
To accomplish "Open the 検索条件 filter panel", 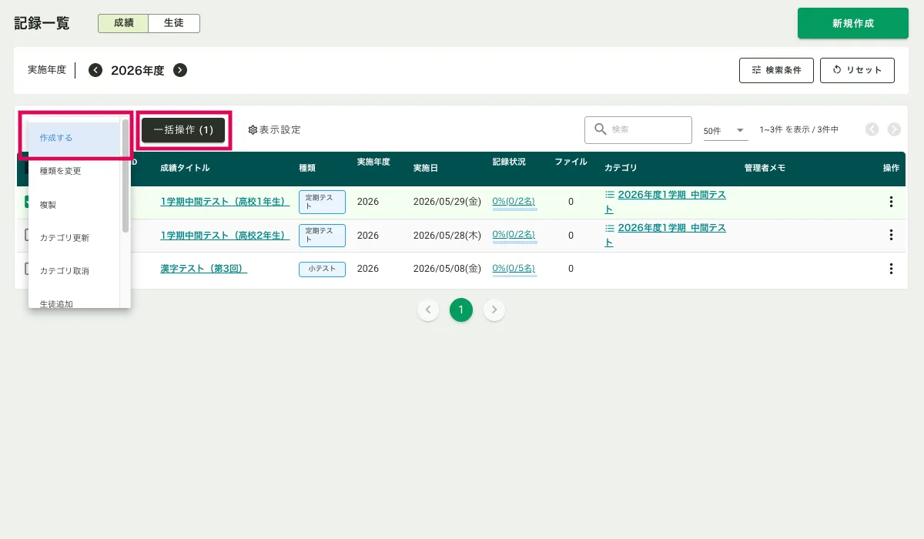I will [x=776, y=70].
